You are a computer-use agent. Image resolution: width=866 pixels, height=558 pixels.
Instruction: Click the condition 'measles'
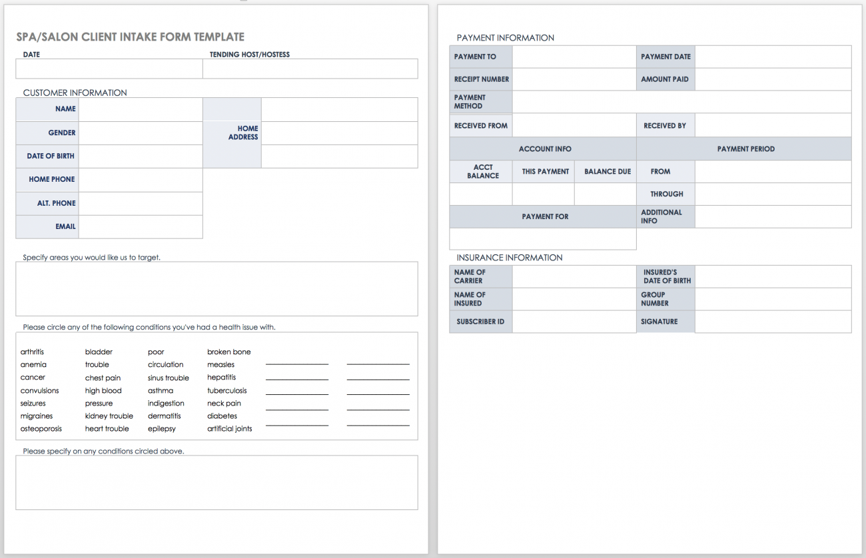click(x=220, y=365)
